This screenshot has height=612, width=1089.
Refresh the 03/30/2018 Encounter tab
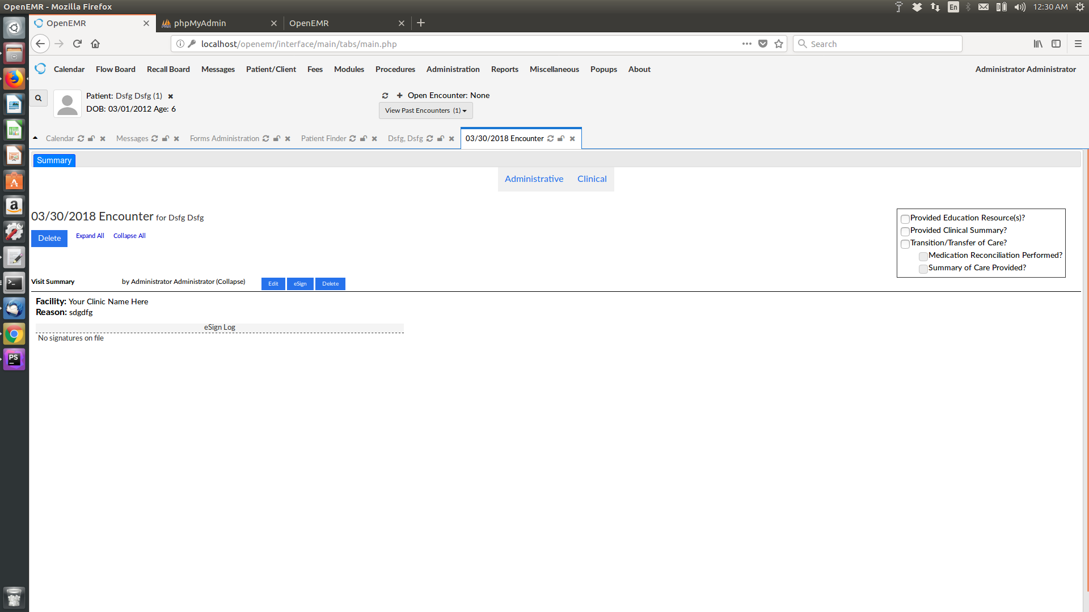[x=550, y=139]
